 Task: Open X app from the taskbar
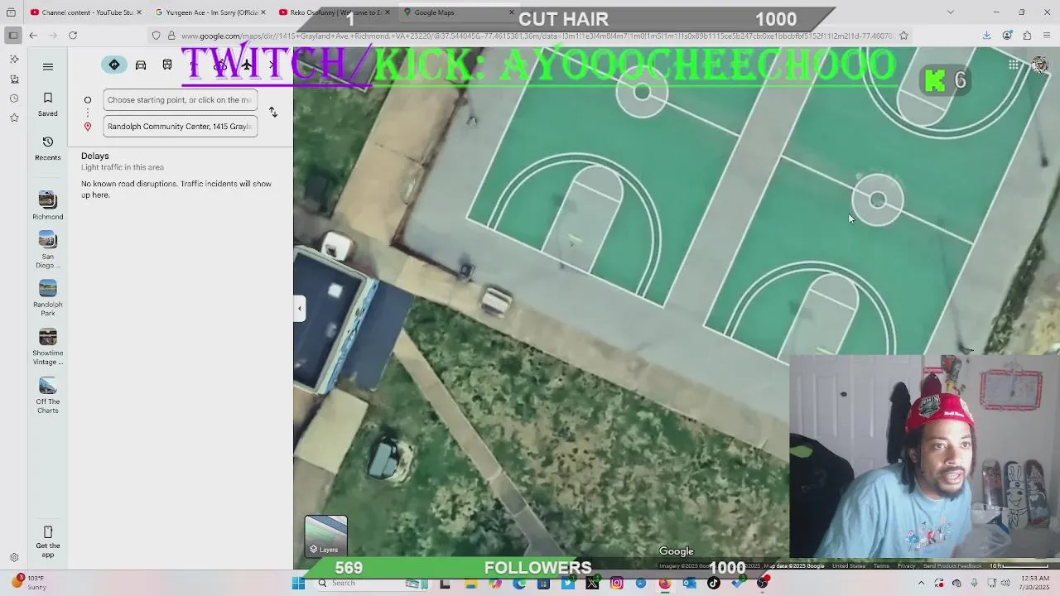592,584
